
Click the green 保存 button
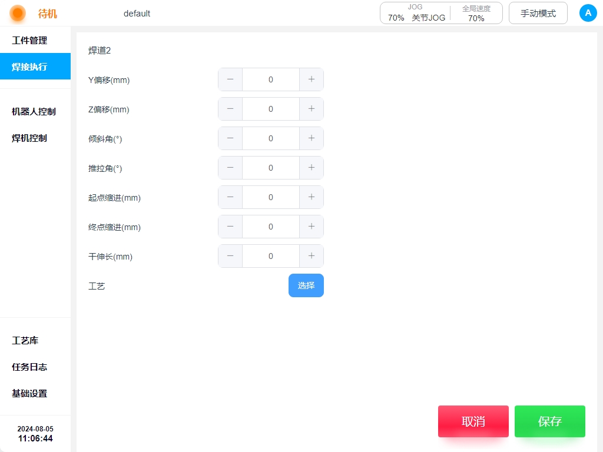pos(549,421)
